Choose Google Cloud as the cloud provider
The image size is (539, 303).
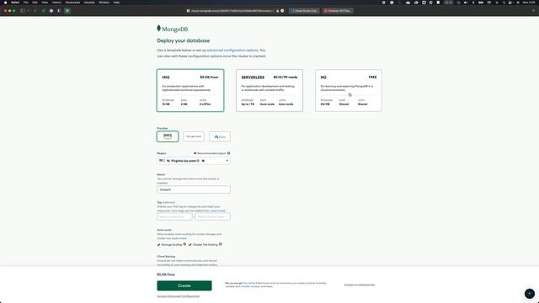coord(194,136)
